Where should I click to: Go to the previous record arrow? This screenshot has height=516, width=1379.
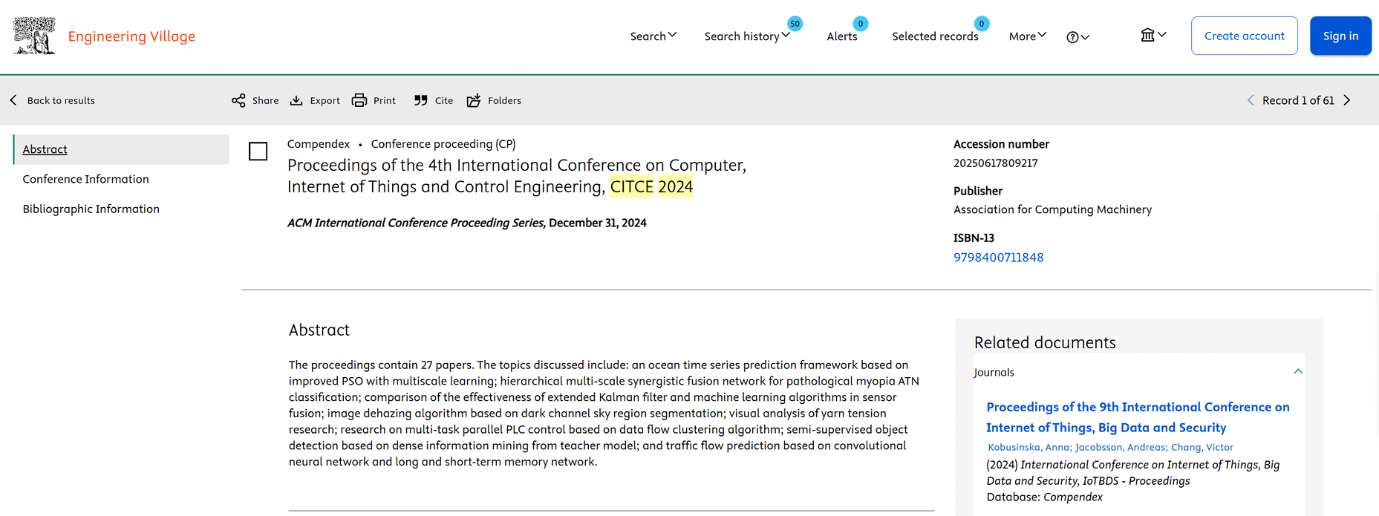(1251, 100)
